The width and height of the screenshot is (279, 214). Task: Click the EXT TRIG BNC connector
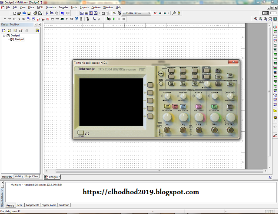pyautogui.click(x=230, y=130)
